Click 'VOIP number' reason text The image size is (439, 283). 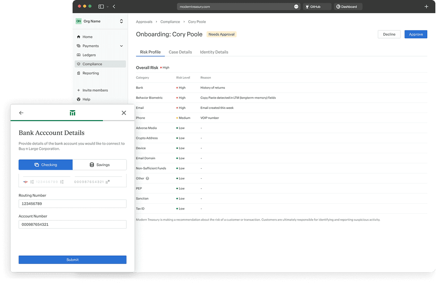coord(210,118)
